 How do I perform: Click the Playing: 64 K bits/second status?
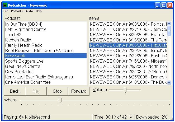[x=48, y=117]
